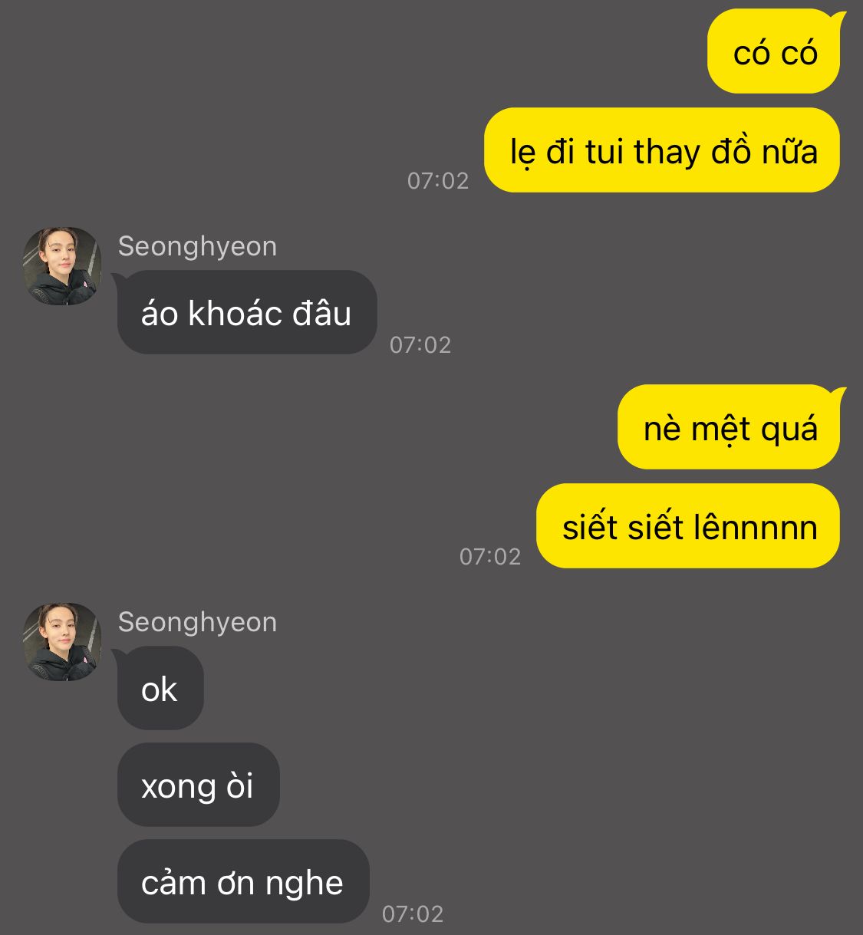Select the "cảm ơn nghe" message
Viewport: 863px width, 935px height.
pos(242,882)
